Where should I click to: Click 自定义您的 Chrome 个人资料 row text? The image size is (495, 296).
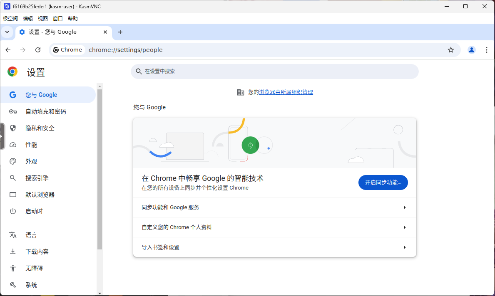tap(177, 227)
